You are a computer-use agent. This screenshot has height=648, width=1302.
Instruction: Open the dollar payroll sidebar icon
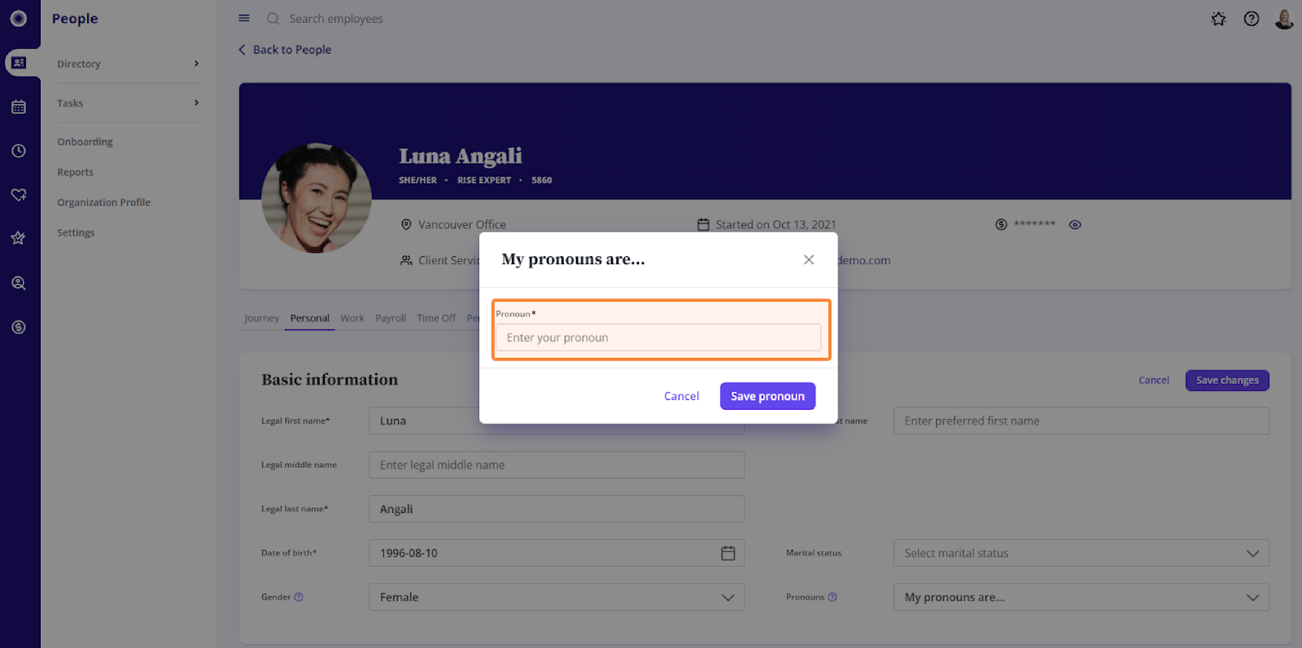pos(19,327)
